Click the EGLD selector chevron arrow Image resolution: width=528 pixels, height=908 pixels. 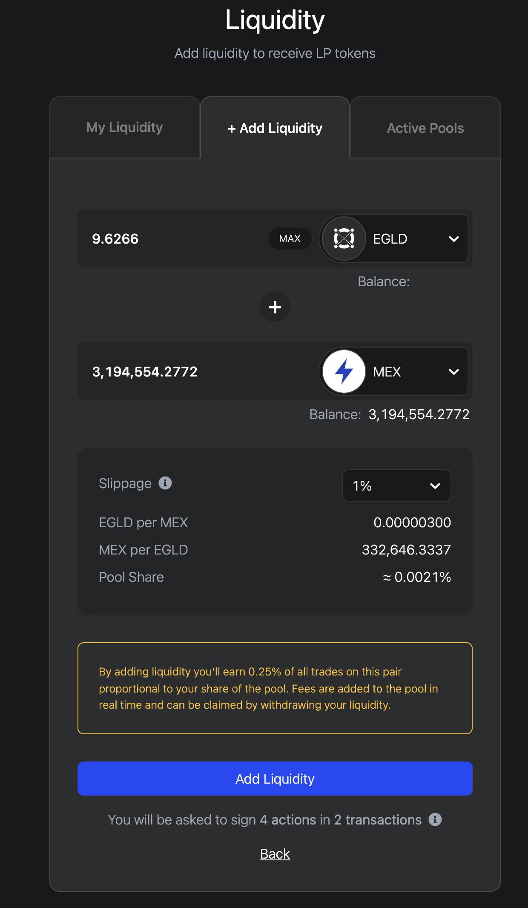click(454, 239)
